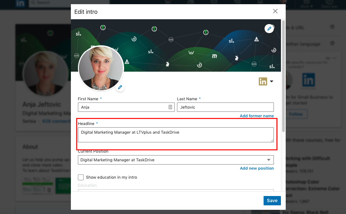Edit the profile photo pencil icon
Screen dimensions: 346x214
click(120, 87)
